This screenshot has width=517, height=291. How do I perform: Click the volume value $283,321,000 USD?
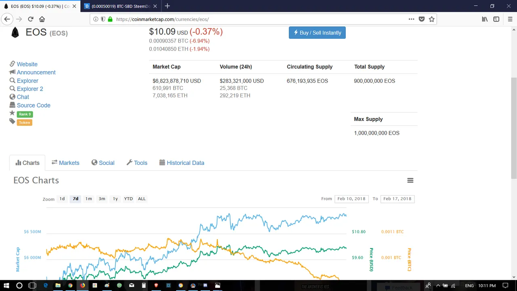click(242, 81)
